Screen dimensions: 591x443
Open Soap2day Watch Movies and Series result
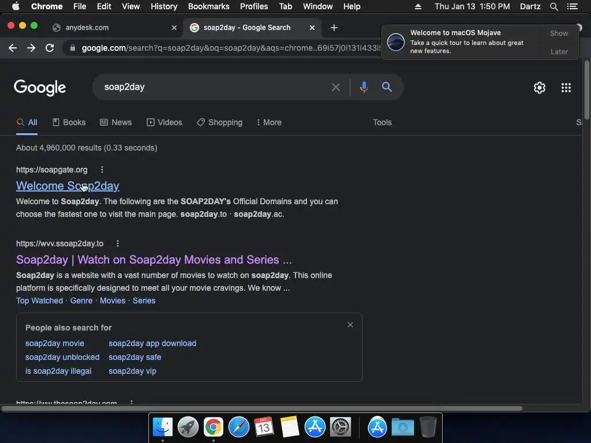coord(154,260)
